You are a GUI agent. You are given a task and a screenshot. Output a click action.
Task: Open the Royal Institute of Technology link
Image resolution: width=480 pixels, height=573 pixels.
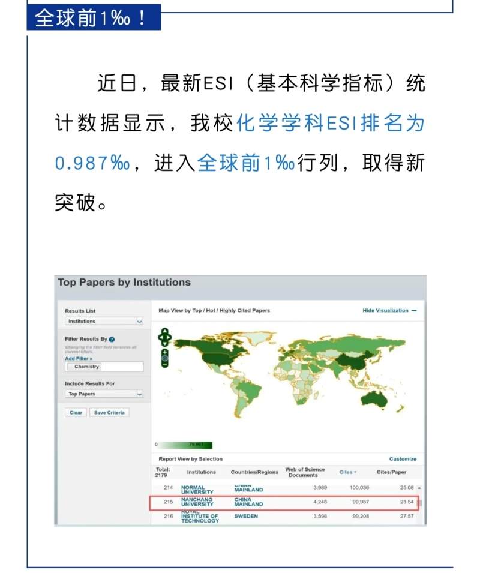coord(200,517)
